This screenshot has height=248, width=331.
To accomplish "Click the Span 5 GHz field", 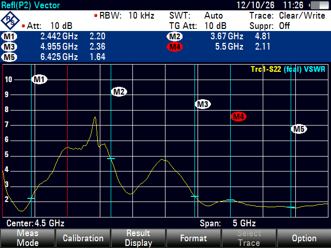I will (x=228, y=223).
